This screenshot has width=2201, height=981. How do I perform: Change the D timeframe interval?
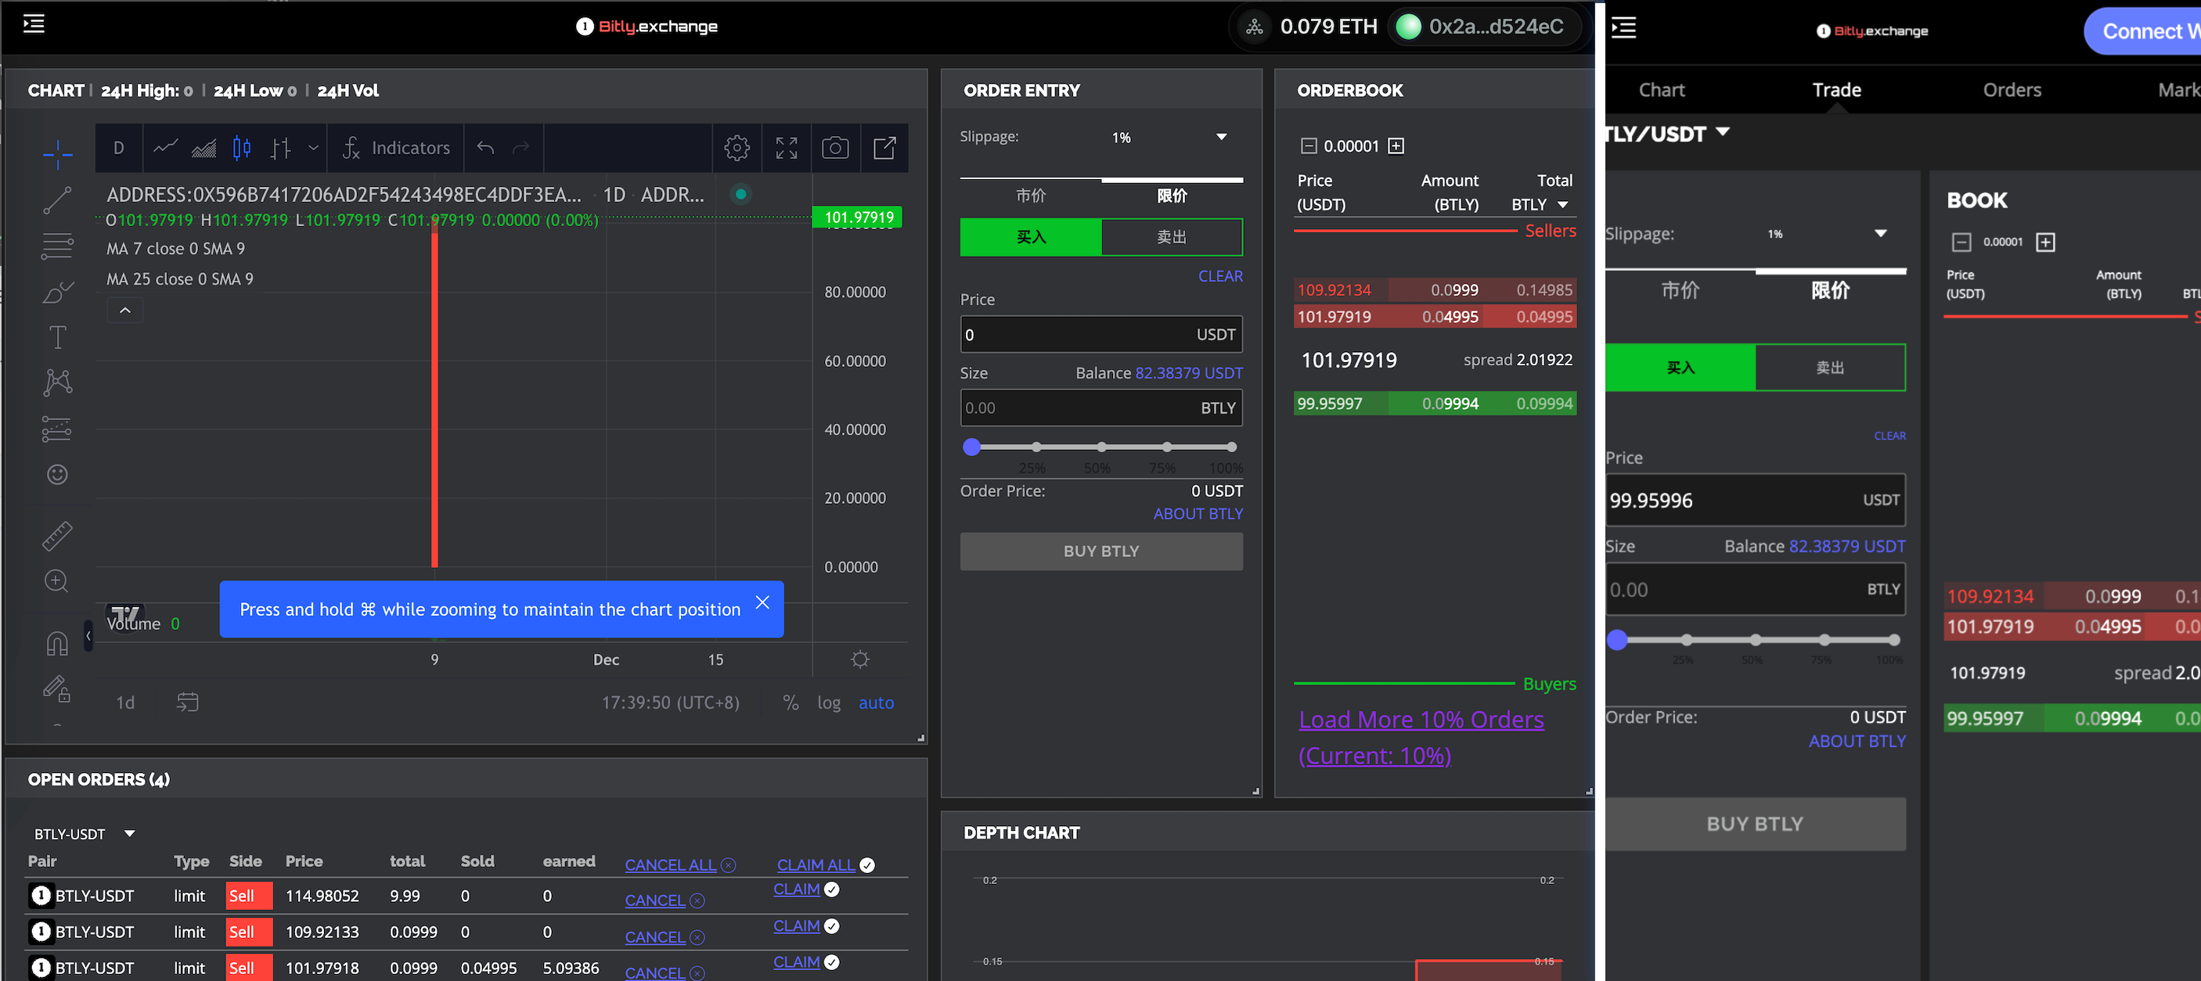click(119, 148)
